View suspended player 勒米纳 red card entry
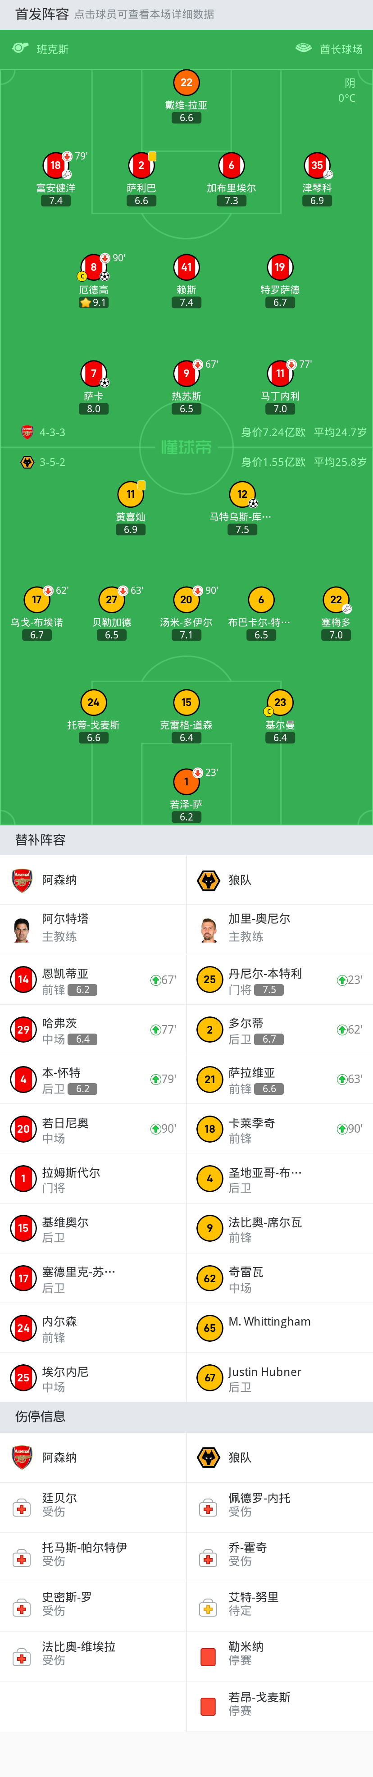The image size is (373, 1777). (x=280, y=1656)
